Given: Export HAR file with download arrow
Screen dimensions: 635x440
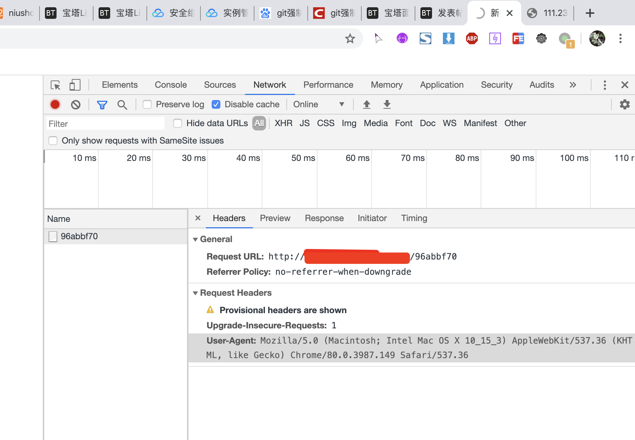Looking at the screenshot, I should (x=387, y=104).
